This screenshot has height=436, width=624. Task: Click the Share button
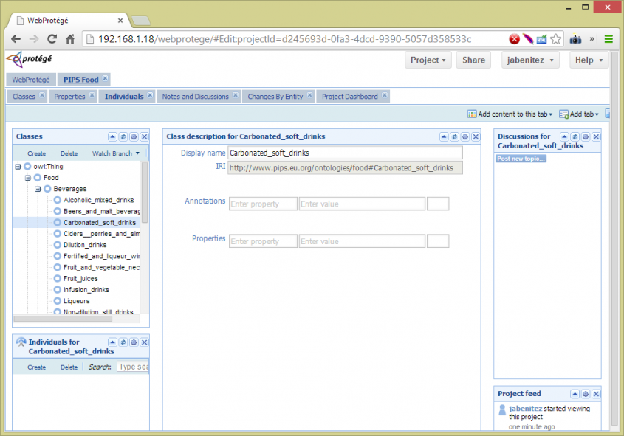tap(473, 60)
